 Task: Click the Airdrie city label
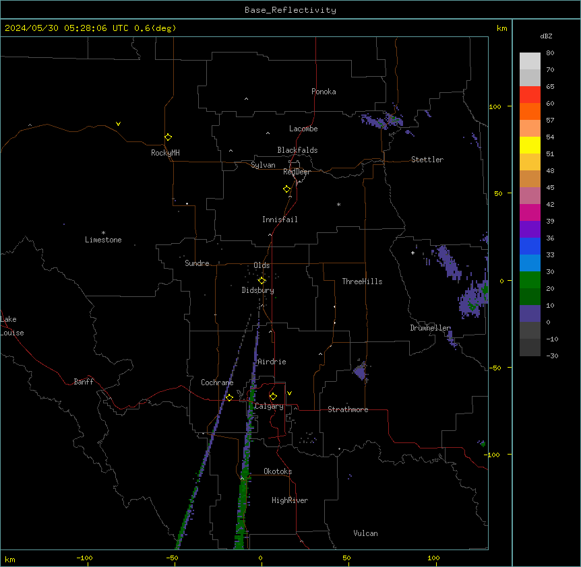coord(272,362)
